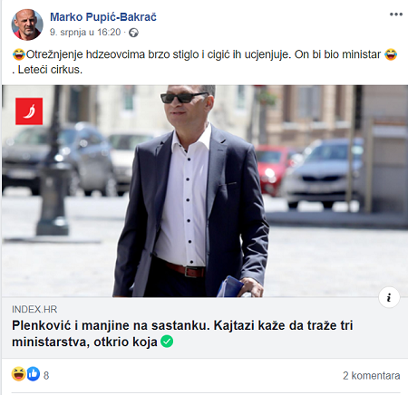Open the 'Plenković i manjine na sastanku' headline

tap(182, 325)
